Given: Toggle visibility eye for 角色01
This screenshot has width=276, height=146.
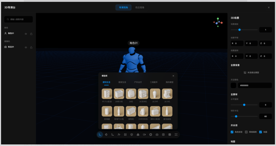Looking at the screenshot, I should pyautogui.click(x=26, y=34).
